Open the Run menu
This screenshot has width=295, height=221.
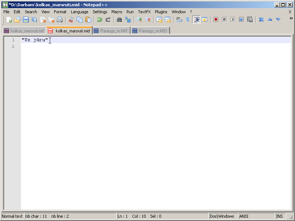[130, 12]
